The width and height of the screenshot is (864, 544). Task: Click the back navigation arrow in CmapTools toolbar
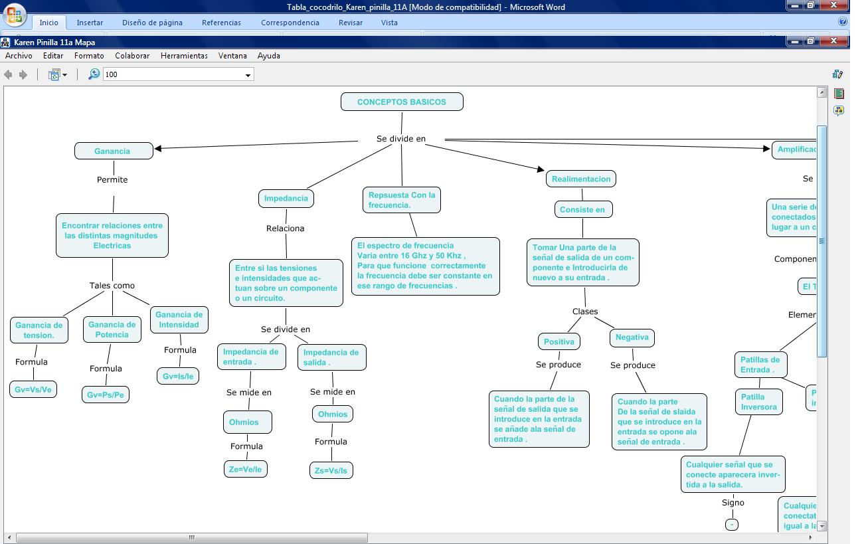pyautogui.click(x=7, y=73)
